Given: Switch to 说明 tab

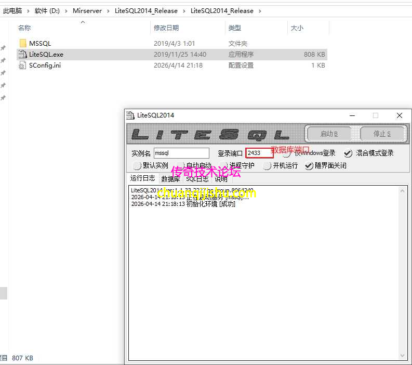Looking at the screenshot, I should (221, 179).
